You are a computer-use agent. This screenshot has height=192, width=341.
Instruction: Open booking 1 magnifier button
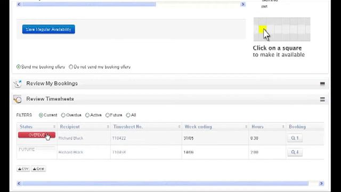click(x=295, y=138)
